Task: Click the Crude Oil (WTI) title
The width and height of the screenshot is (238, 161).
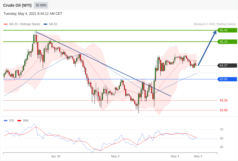Action: pyautogui.click(x=17, y=6)
